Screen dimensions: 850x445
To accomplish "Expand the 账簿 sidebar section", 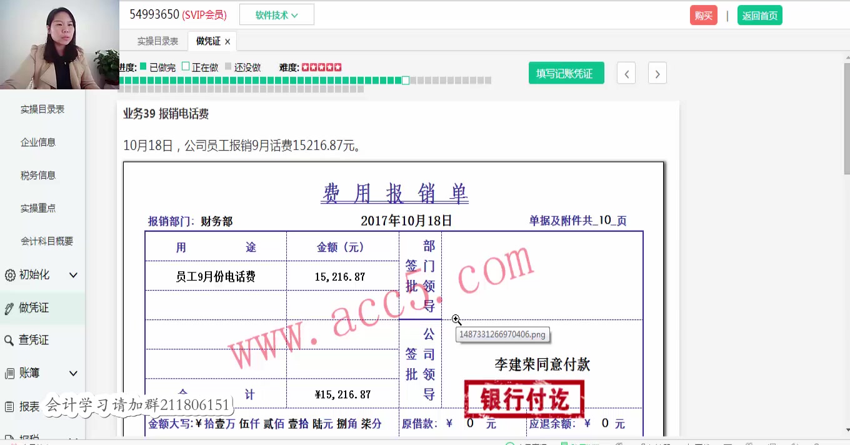I will point(73,373).
